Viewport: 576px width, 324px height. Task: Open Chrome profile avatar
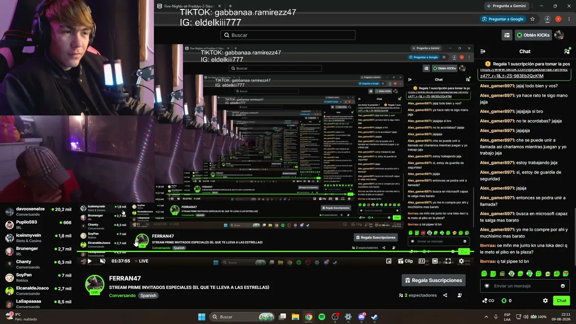coord(558,19)
